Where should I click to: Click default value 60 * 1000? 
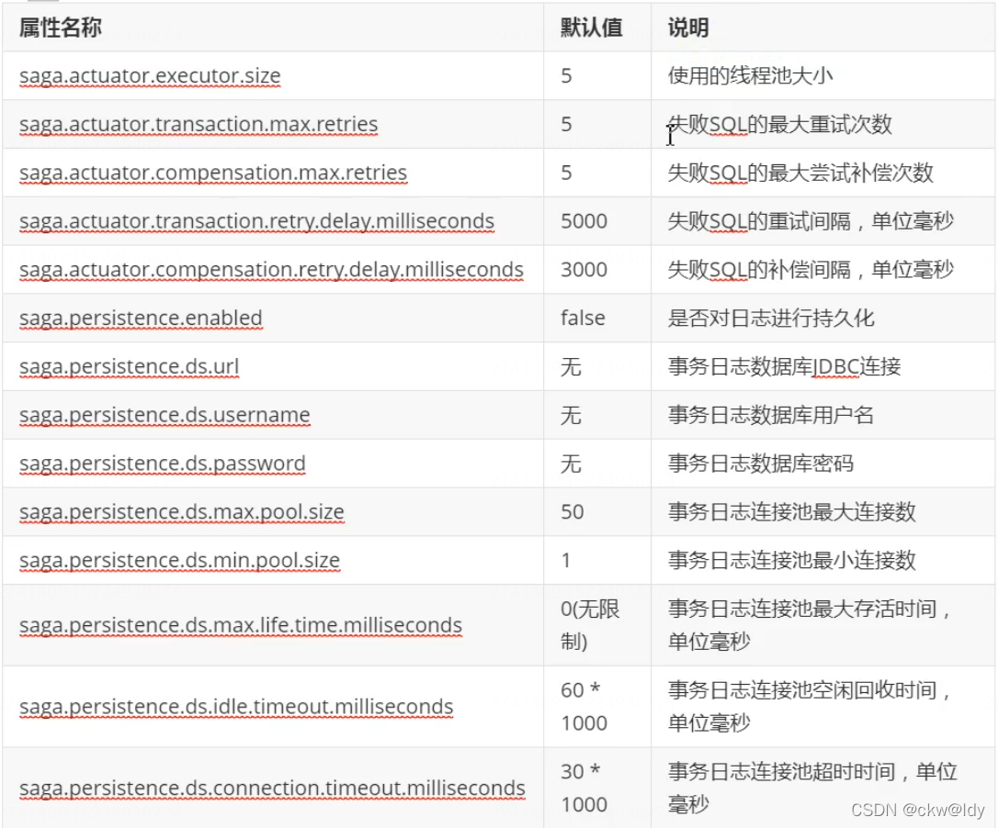point(584,707)
